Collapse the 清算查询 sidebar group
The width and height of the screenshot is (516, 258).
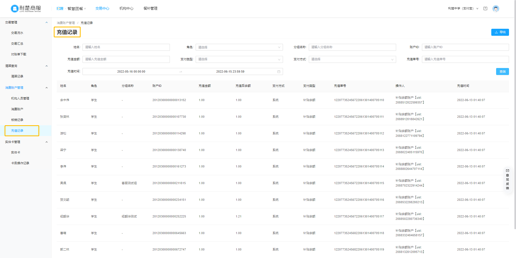click(x=46, y=66)
